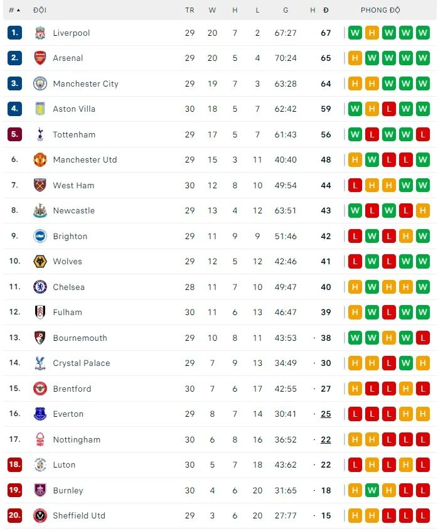Click the Liverpool club crest icon

(40, 33)
